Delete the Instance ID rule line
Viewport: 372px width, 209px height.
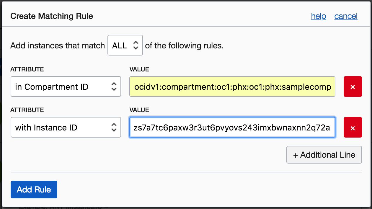pos(353,128)
